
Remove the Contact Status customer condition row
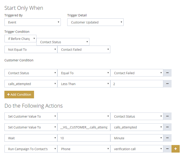[167, 73]
